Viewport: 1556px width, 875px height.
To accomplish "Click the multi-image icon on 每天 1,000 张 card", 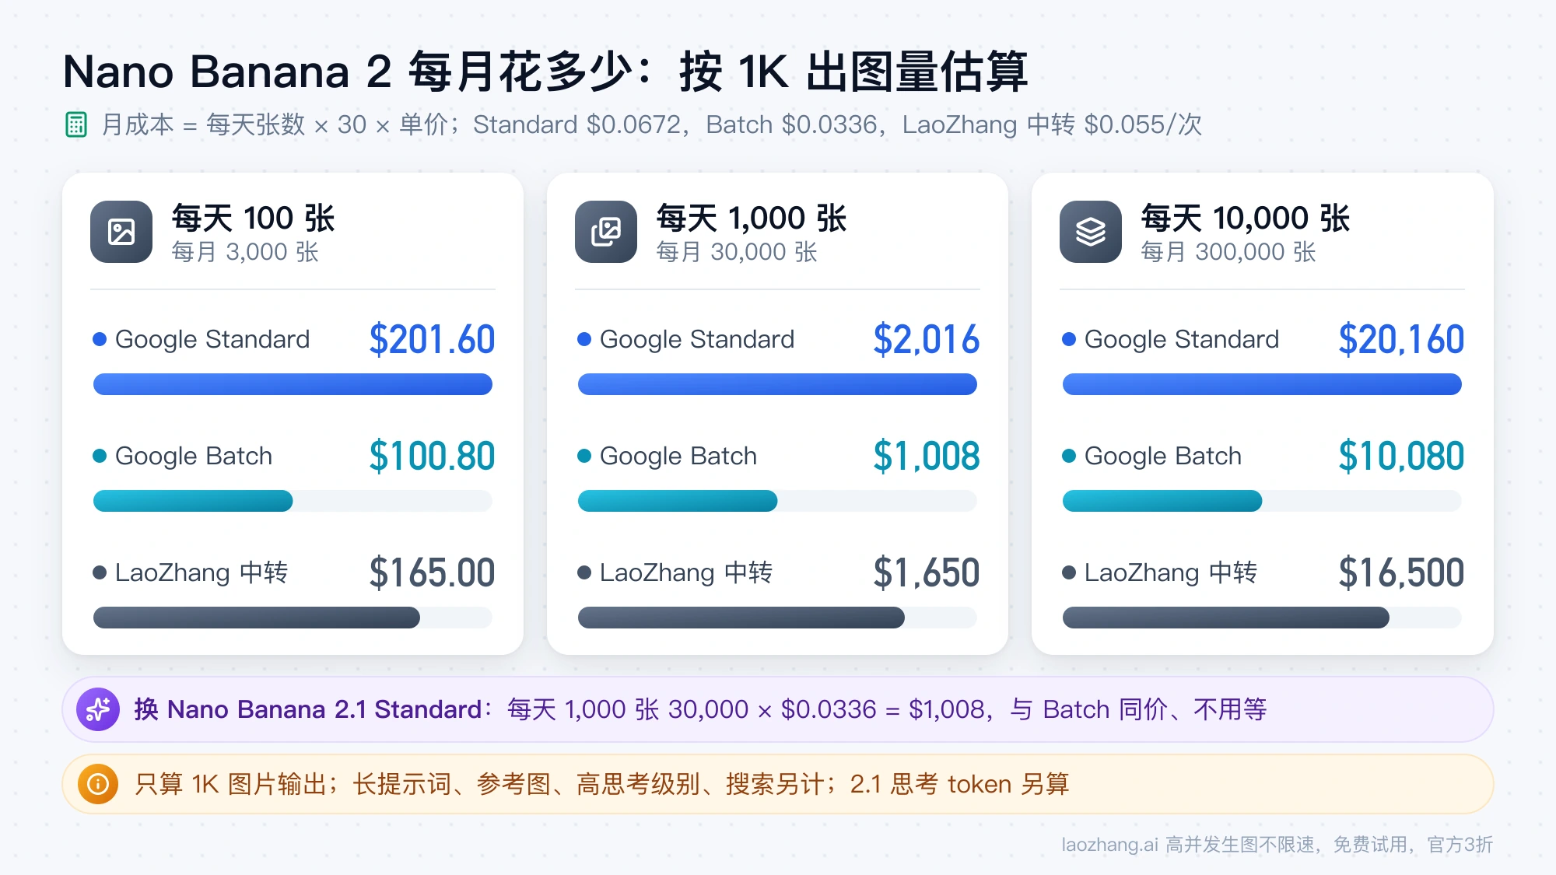I will (606, 232).
